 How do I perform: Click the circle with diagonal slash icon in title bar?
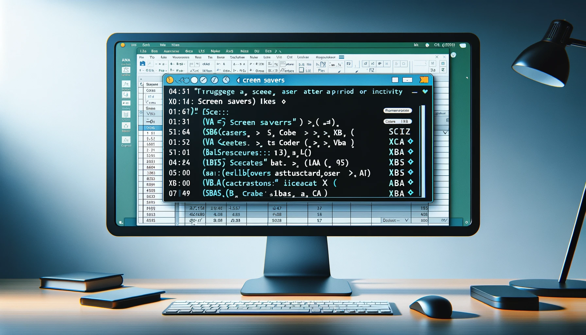203,80
